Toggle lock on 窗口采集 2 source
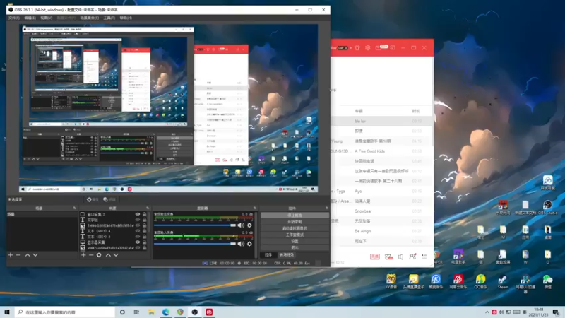Viewport: 565px width, 318px height. coord(145,214)
